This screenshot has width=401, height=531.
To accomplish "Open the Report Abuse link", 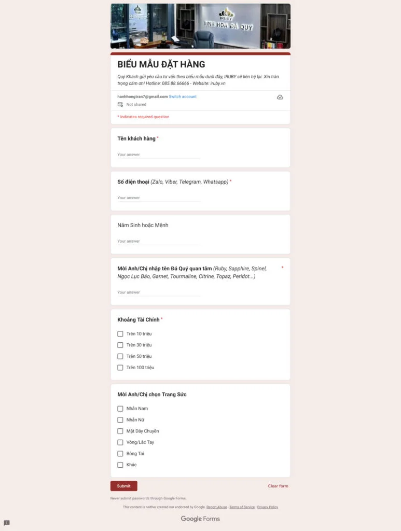I will point(216,507).
